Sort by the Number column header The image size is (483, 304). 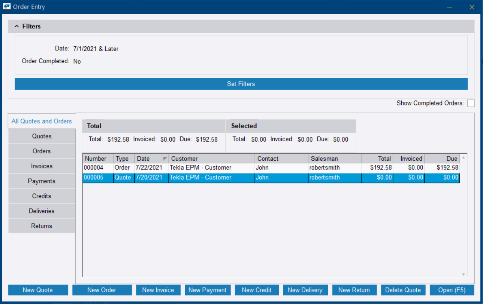point(98,159)
